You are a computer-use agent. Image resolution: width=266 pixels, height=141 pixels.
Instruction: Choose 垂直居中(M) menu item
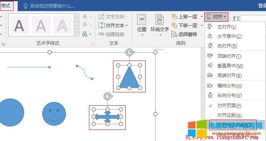tap(235, 66)
